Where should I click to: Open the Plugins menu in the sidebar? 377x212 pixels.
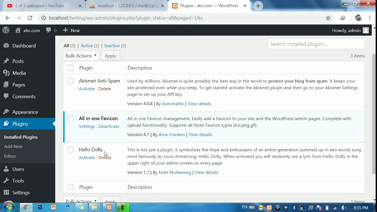click(x=28, y=124)
